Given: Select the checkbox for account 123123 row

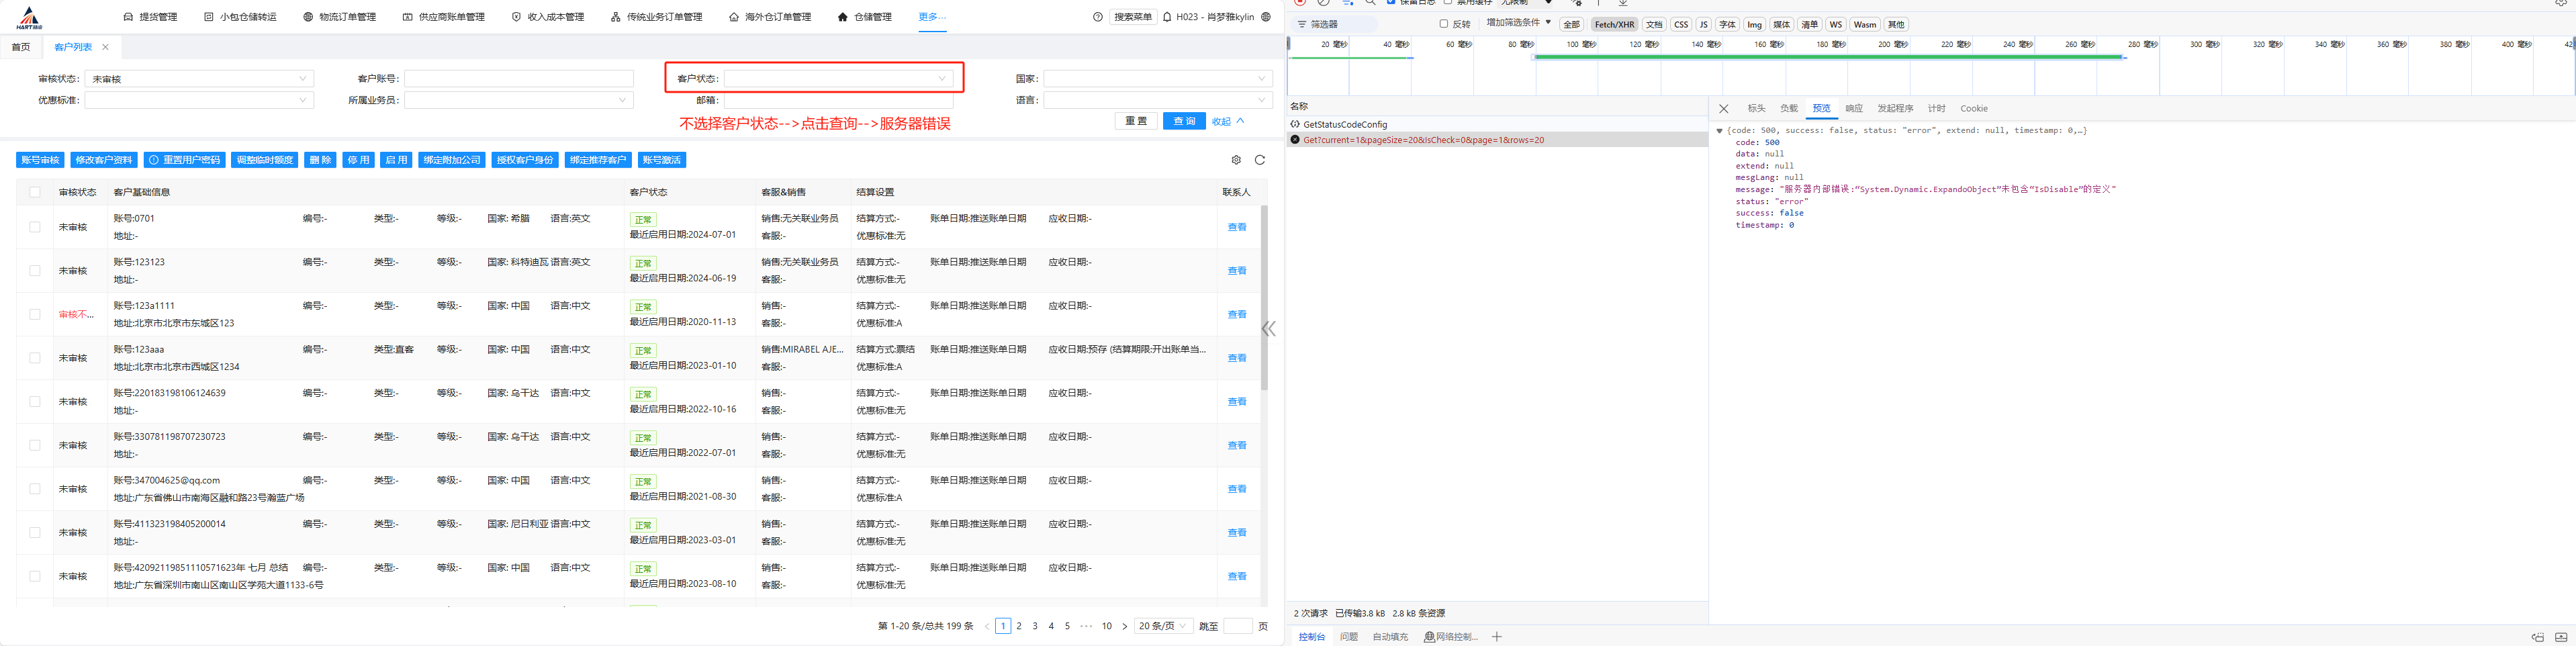Looking at the screenshot, I should pos(35,271).
